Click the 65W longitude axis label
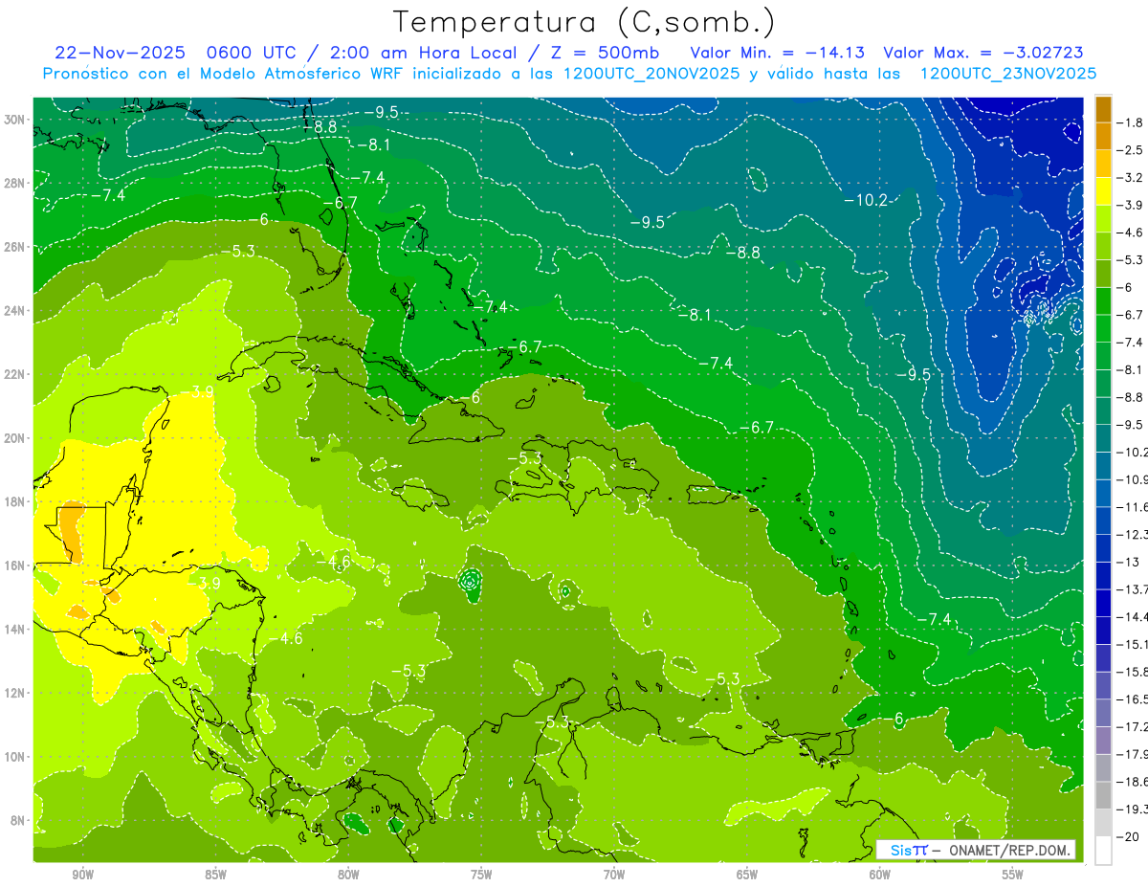Image resolution: width=1148 pixels, height=887 pixels. pos(747,876)
